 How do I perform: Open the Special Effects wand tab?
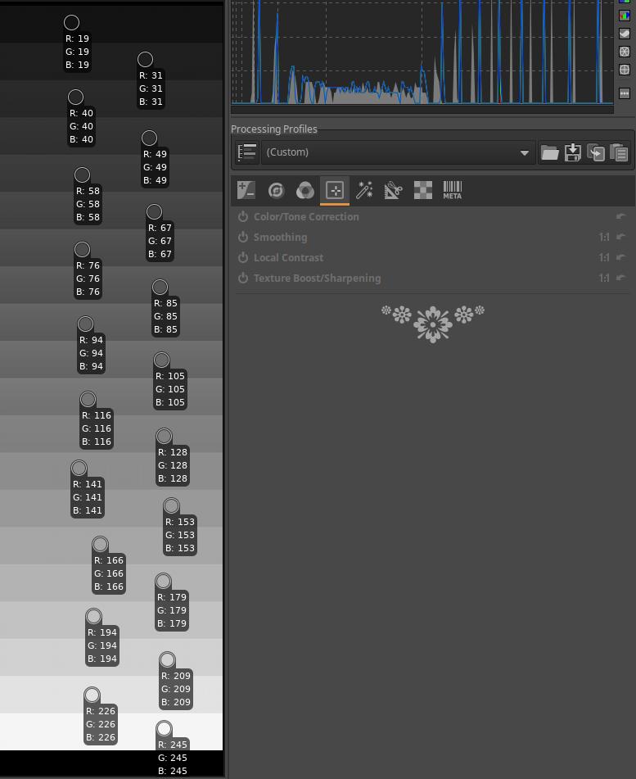[x=364, y=191]
